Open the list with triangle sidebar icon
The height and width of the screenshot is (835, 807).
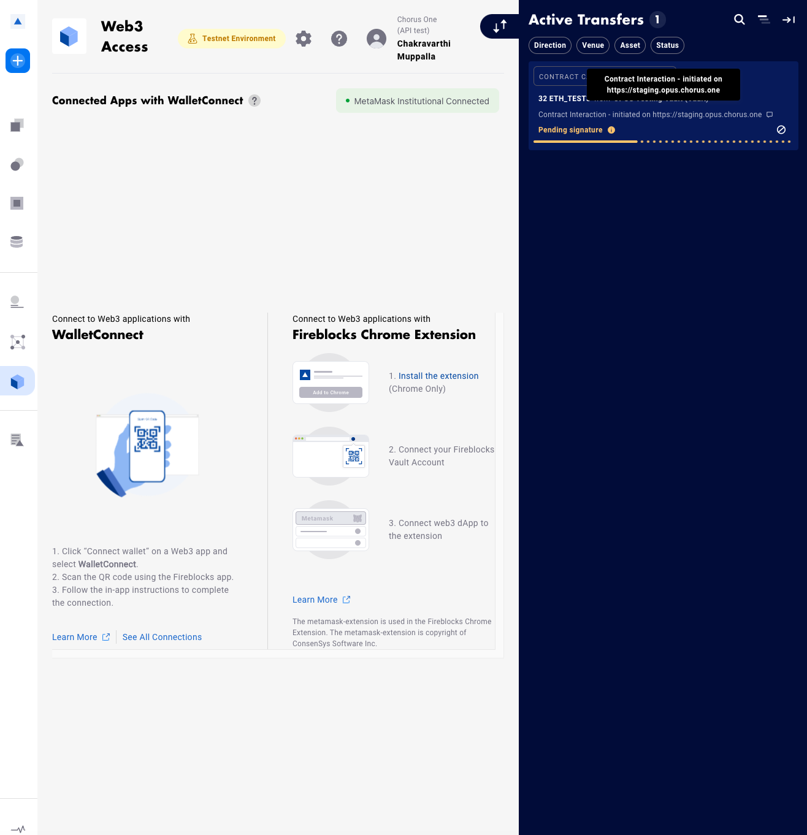tap(17, 440)
